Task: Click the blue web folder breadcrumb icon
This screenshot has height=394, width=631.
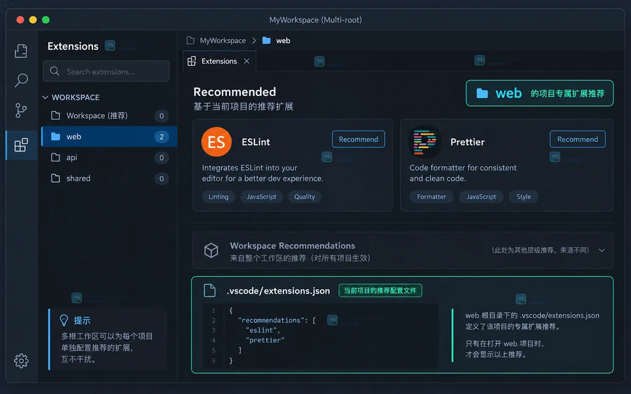Action: [266, 40]
